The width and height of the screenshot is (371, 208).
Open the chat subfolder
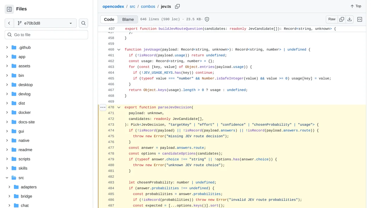(x=25, y=205)
